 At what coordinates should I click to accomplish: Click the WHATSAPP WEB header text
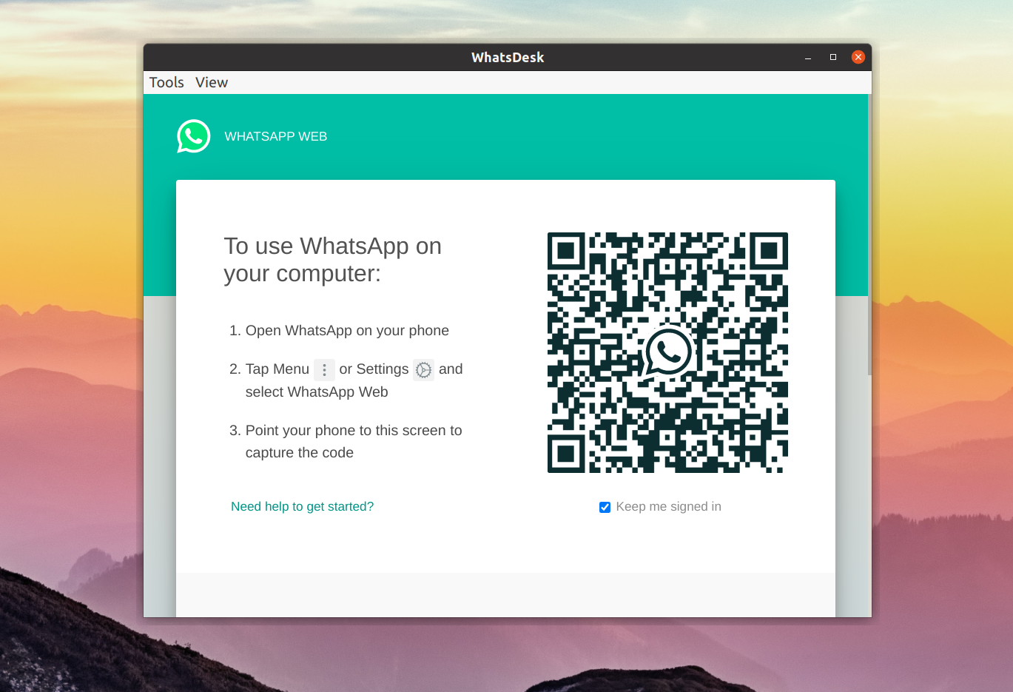(276, 136)
